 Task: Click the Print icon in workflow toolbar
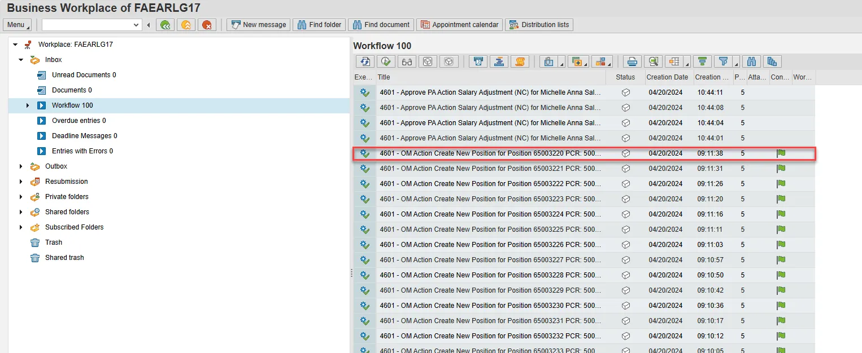pyautogui.click(x=633, y=62)
